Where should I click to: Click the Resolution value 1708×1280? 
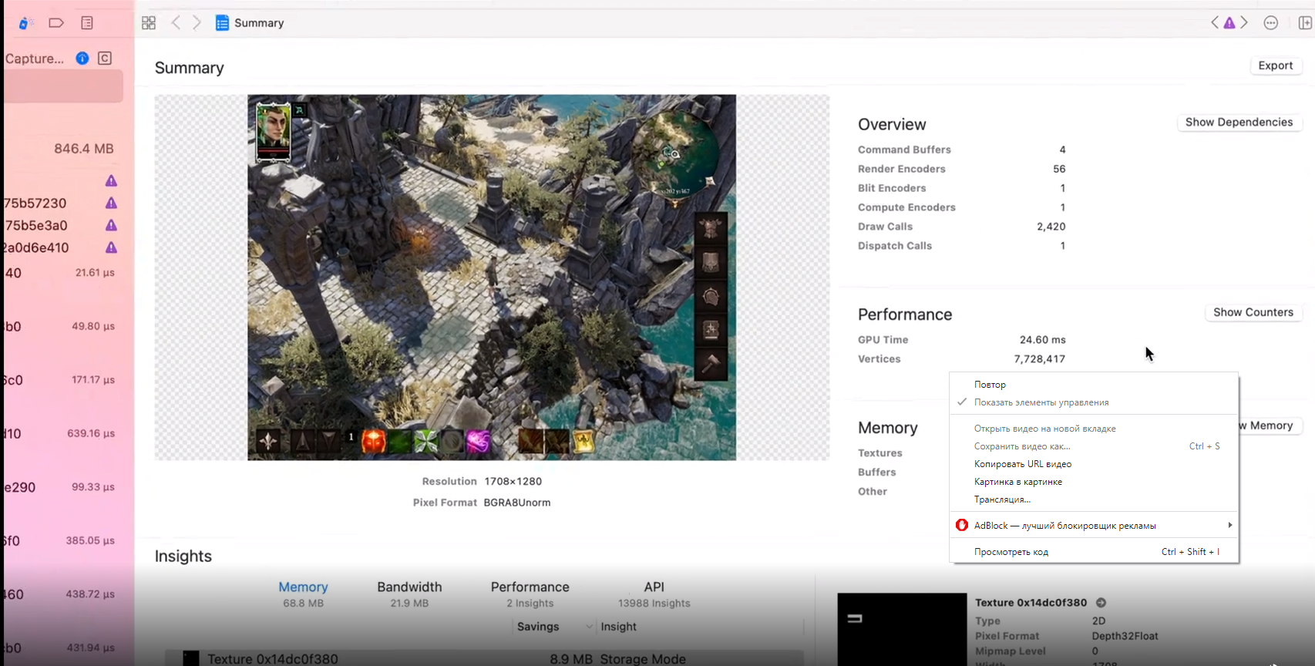pos(513,482)
